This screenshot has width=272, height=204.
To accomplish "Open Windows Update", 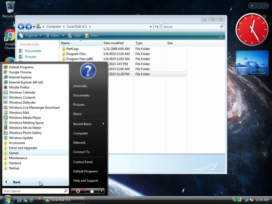I will (x=36, y=138).
